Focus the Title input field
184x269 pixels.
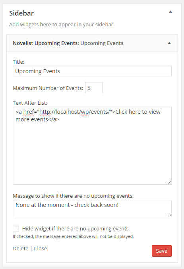coord(92,71)
